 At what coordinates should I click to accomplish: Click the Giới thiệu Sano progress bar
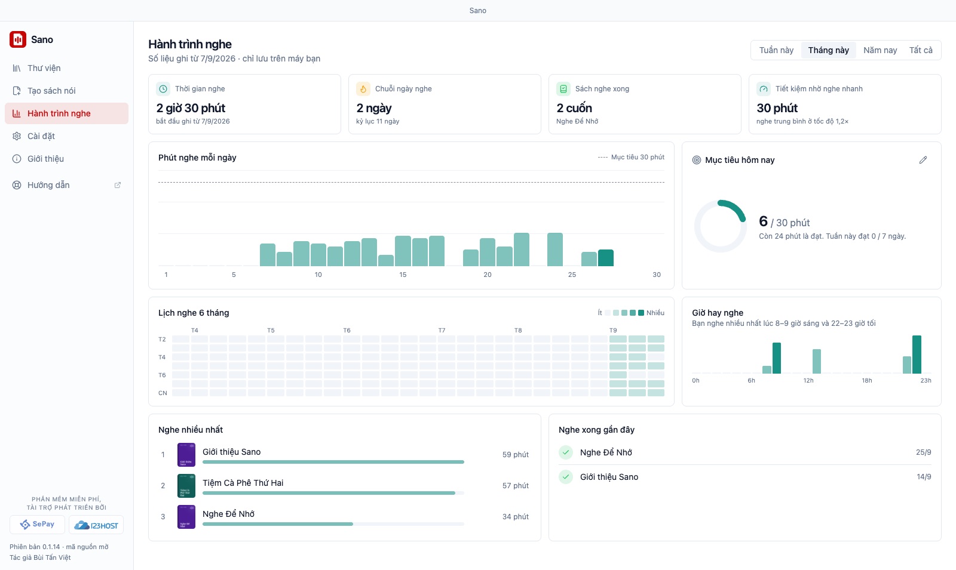[x=333, y=462]
